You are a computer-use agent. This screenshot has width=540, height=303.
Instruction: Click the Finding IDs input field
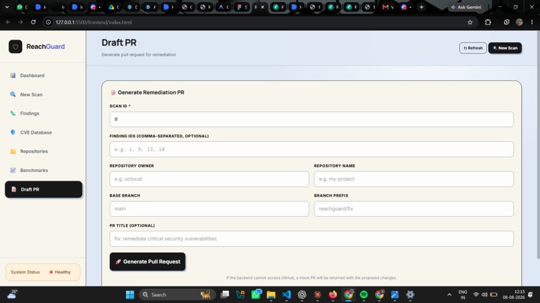coord(312,149)
